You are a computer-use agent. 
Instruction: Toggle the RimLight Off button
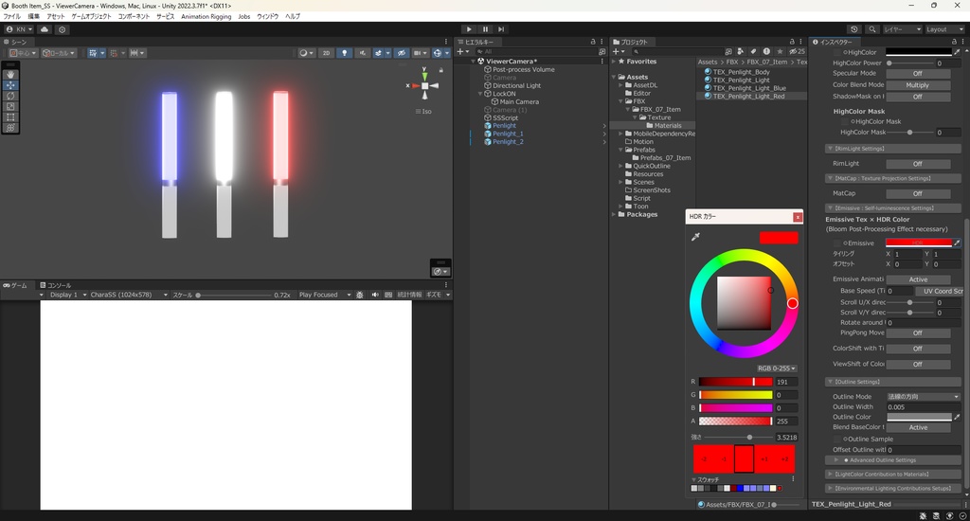(918, 164)
